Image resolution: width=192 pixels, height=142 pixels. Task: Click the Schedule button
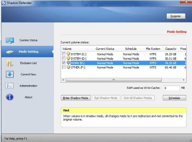click(x=174, y=98)
